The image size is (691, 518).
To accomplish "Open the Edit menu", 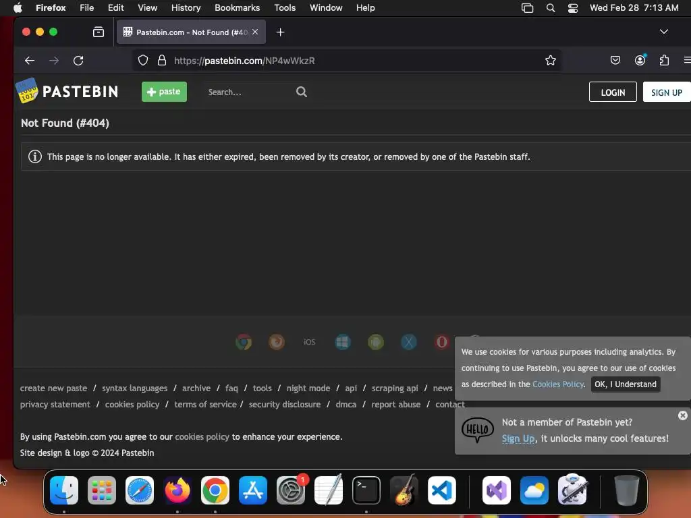I will coord(115,7).
